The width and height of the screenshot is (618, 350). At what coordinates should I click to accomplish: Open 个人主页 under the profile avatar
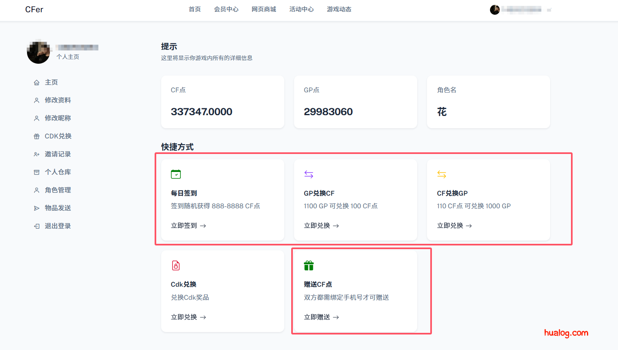coord(68,57)
